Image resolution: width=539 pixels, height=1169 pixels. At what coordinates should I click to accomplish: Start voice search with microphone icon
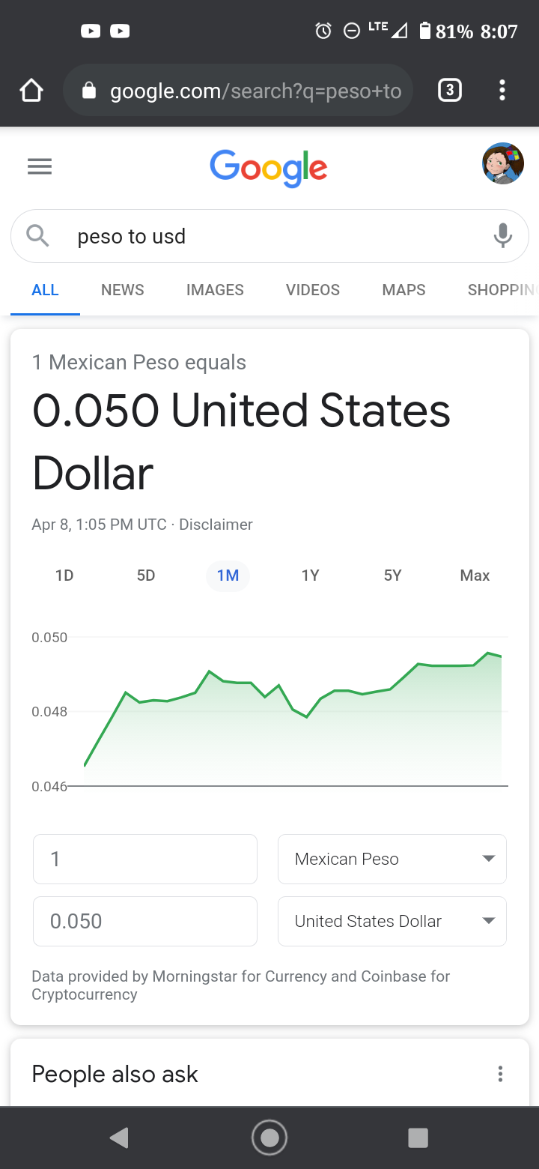click(x=503, y=236)
